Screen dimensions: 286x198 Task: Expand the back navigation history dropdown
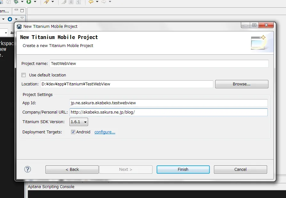tap(97, 2)
